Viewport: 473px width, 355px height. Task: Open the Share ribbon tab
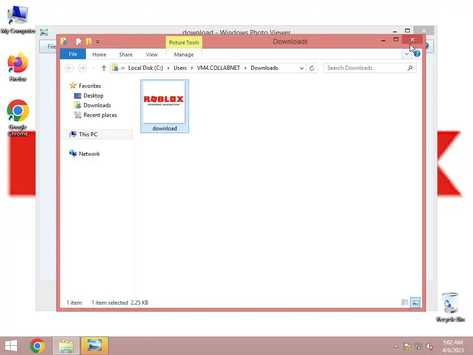(x=126, y=55)
